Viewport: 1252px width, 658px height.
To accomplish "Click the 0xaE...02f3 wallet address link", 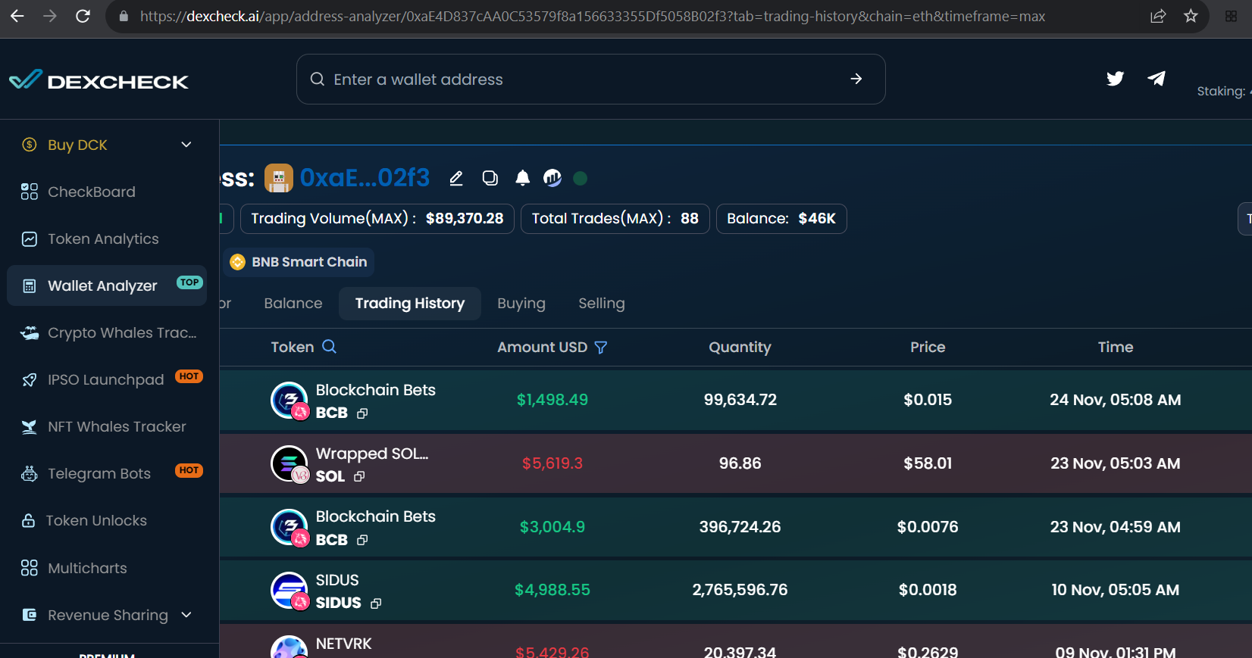I will click(x=365, y=178).
